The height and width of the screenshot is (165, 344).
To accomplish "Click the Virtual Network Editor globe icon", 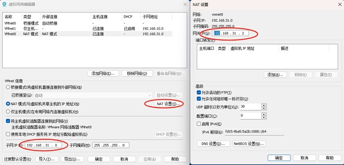I will pyautogui.click(x=4, y=4).
